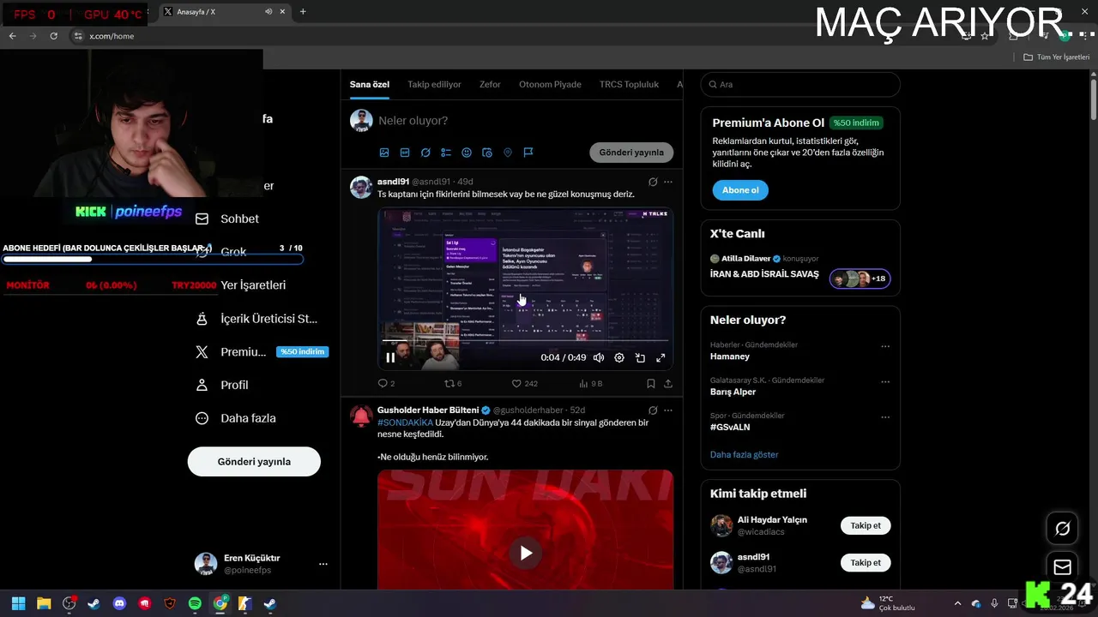The width and height of the screenshot is (1098, 617).
Task: Click Daha fazla göster in trends
Action: 745,454
